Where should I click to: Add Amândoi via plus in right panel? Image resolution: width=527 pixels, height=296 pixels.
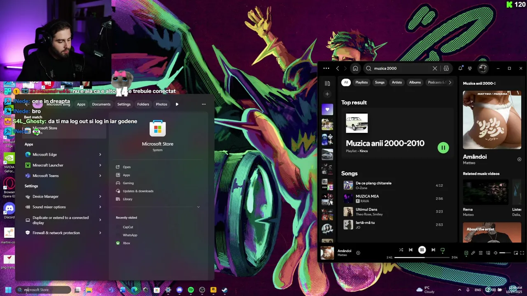[519, 159]
